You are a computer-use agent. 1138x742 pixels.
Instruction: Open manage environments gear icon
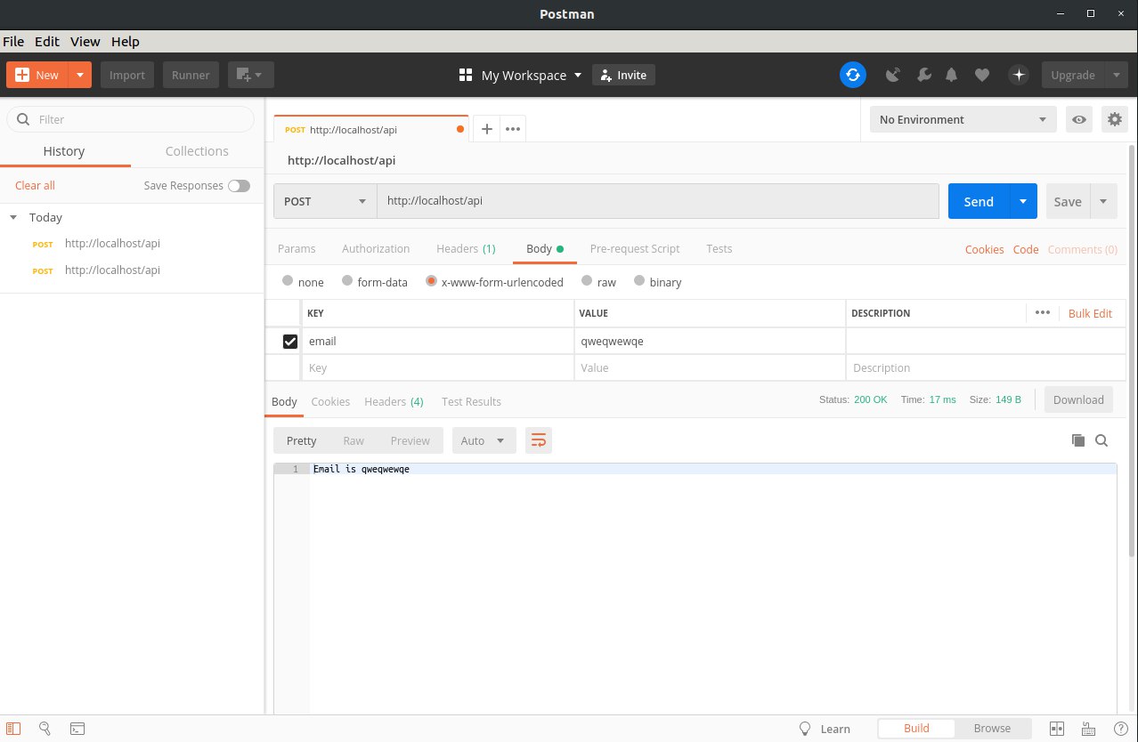(1114, 119)
